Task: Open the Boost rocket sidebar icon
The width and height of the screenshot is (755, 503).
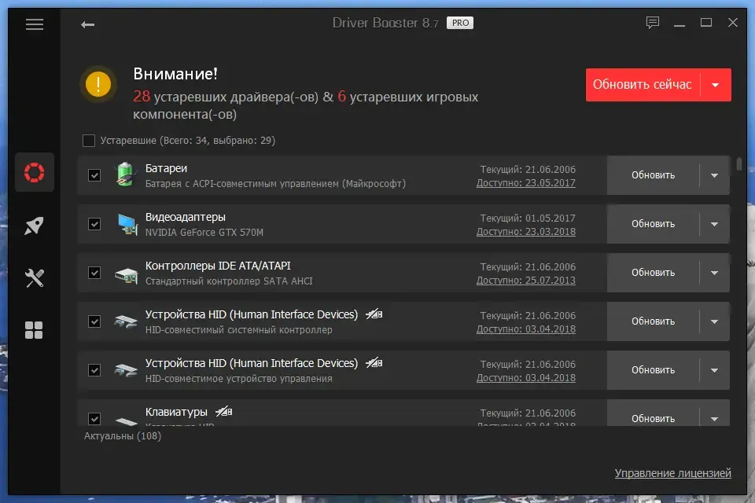Action: pyautogui.click(x=34, y=226)
